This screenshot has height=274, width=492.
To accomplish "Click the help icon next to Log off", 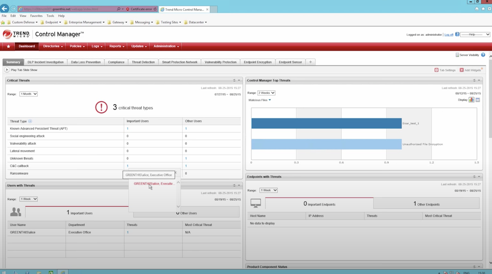I will (457, 34).
